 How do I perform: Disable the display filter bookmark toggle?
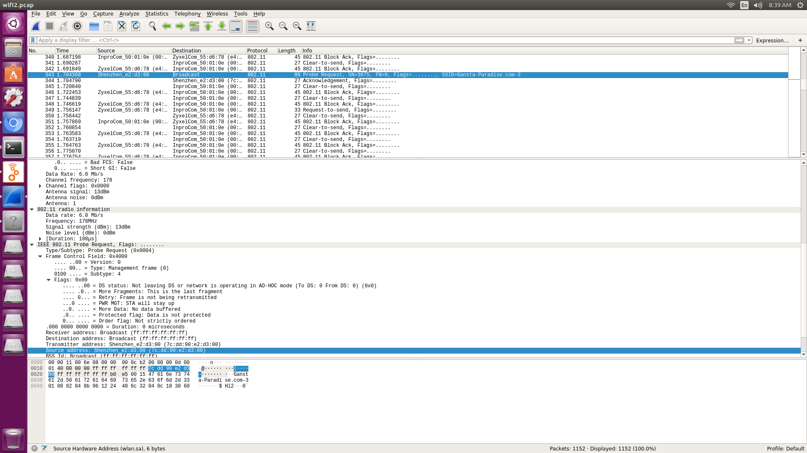33,40
